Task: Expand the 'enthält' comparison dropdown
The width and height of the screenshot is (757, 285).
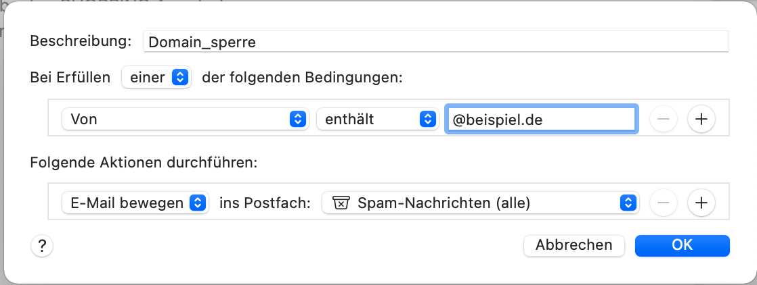Action: tap(376, 120)
